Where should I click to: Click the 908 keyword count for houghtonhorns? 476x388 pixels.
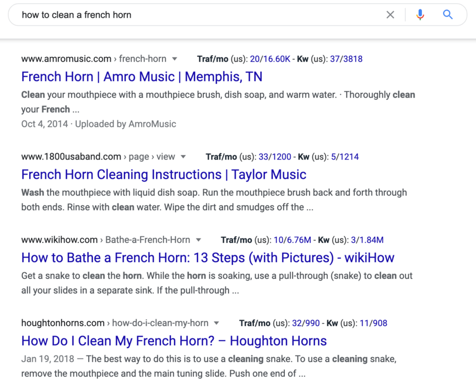pyautogui.click(x=380, y=323)
